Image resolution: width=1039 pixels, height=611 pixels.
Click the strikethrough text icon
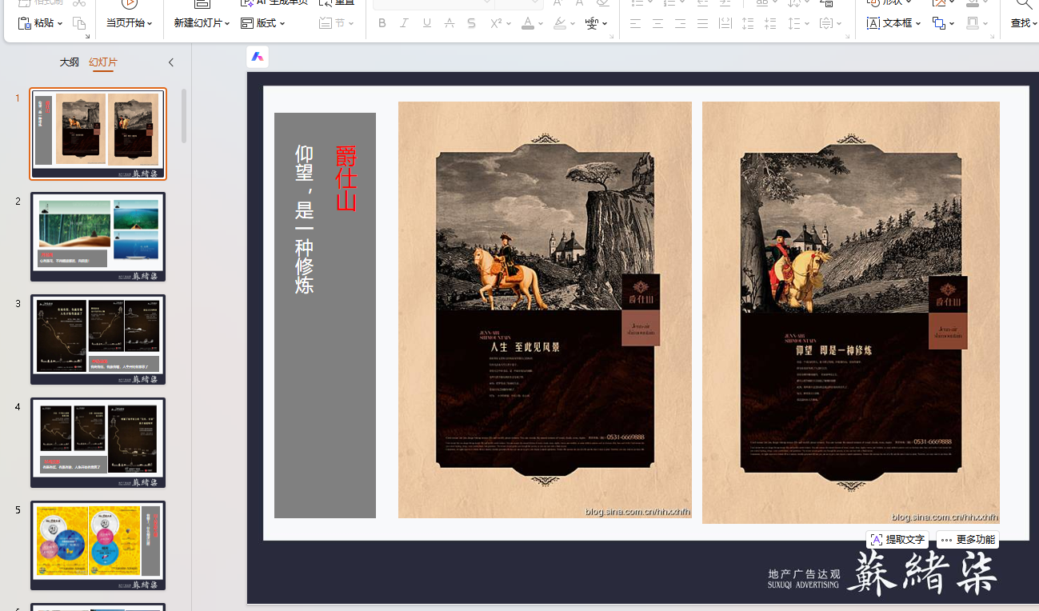click(450, 23)
